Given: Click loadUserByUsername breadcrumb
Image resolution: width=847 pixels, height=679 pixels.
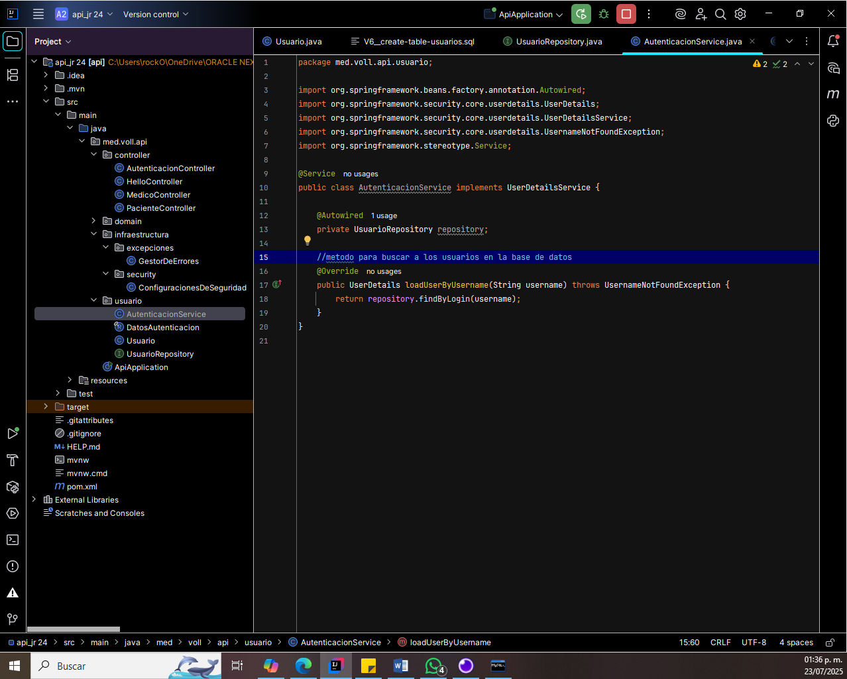Looking at the screenshot, I should (x=444, y=643).
